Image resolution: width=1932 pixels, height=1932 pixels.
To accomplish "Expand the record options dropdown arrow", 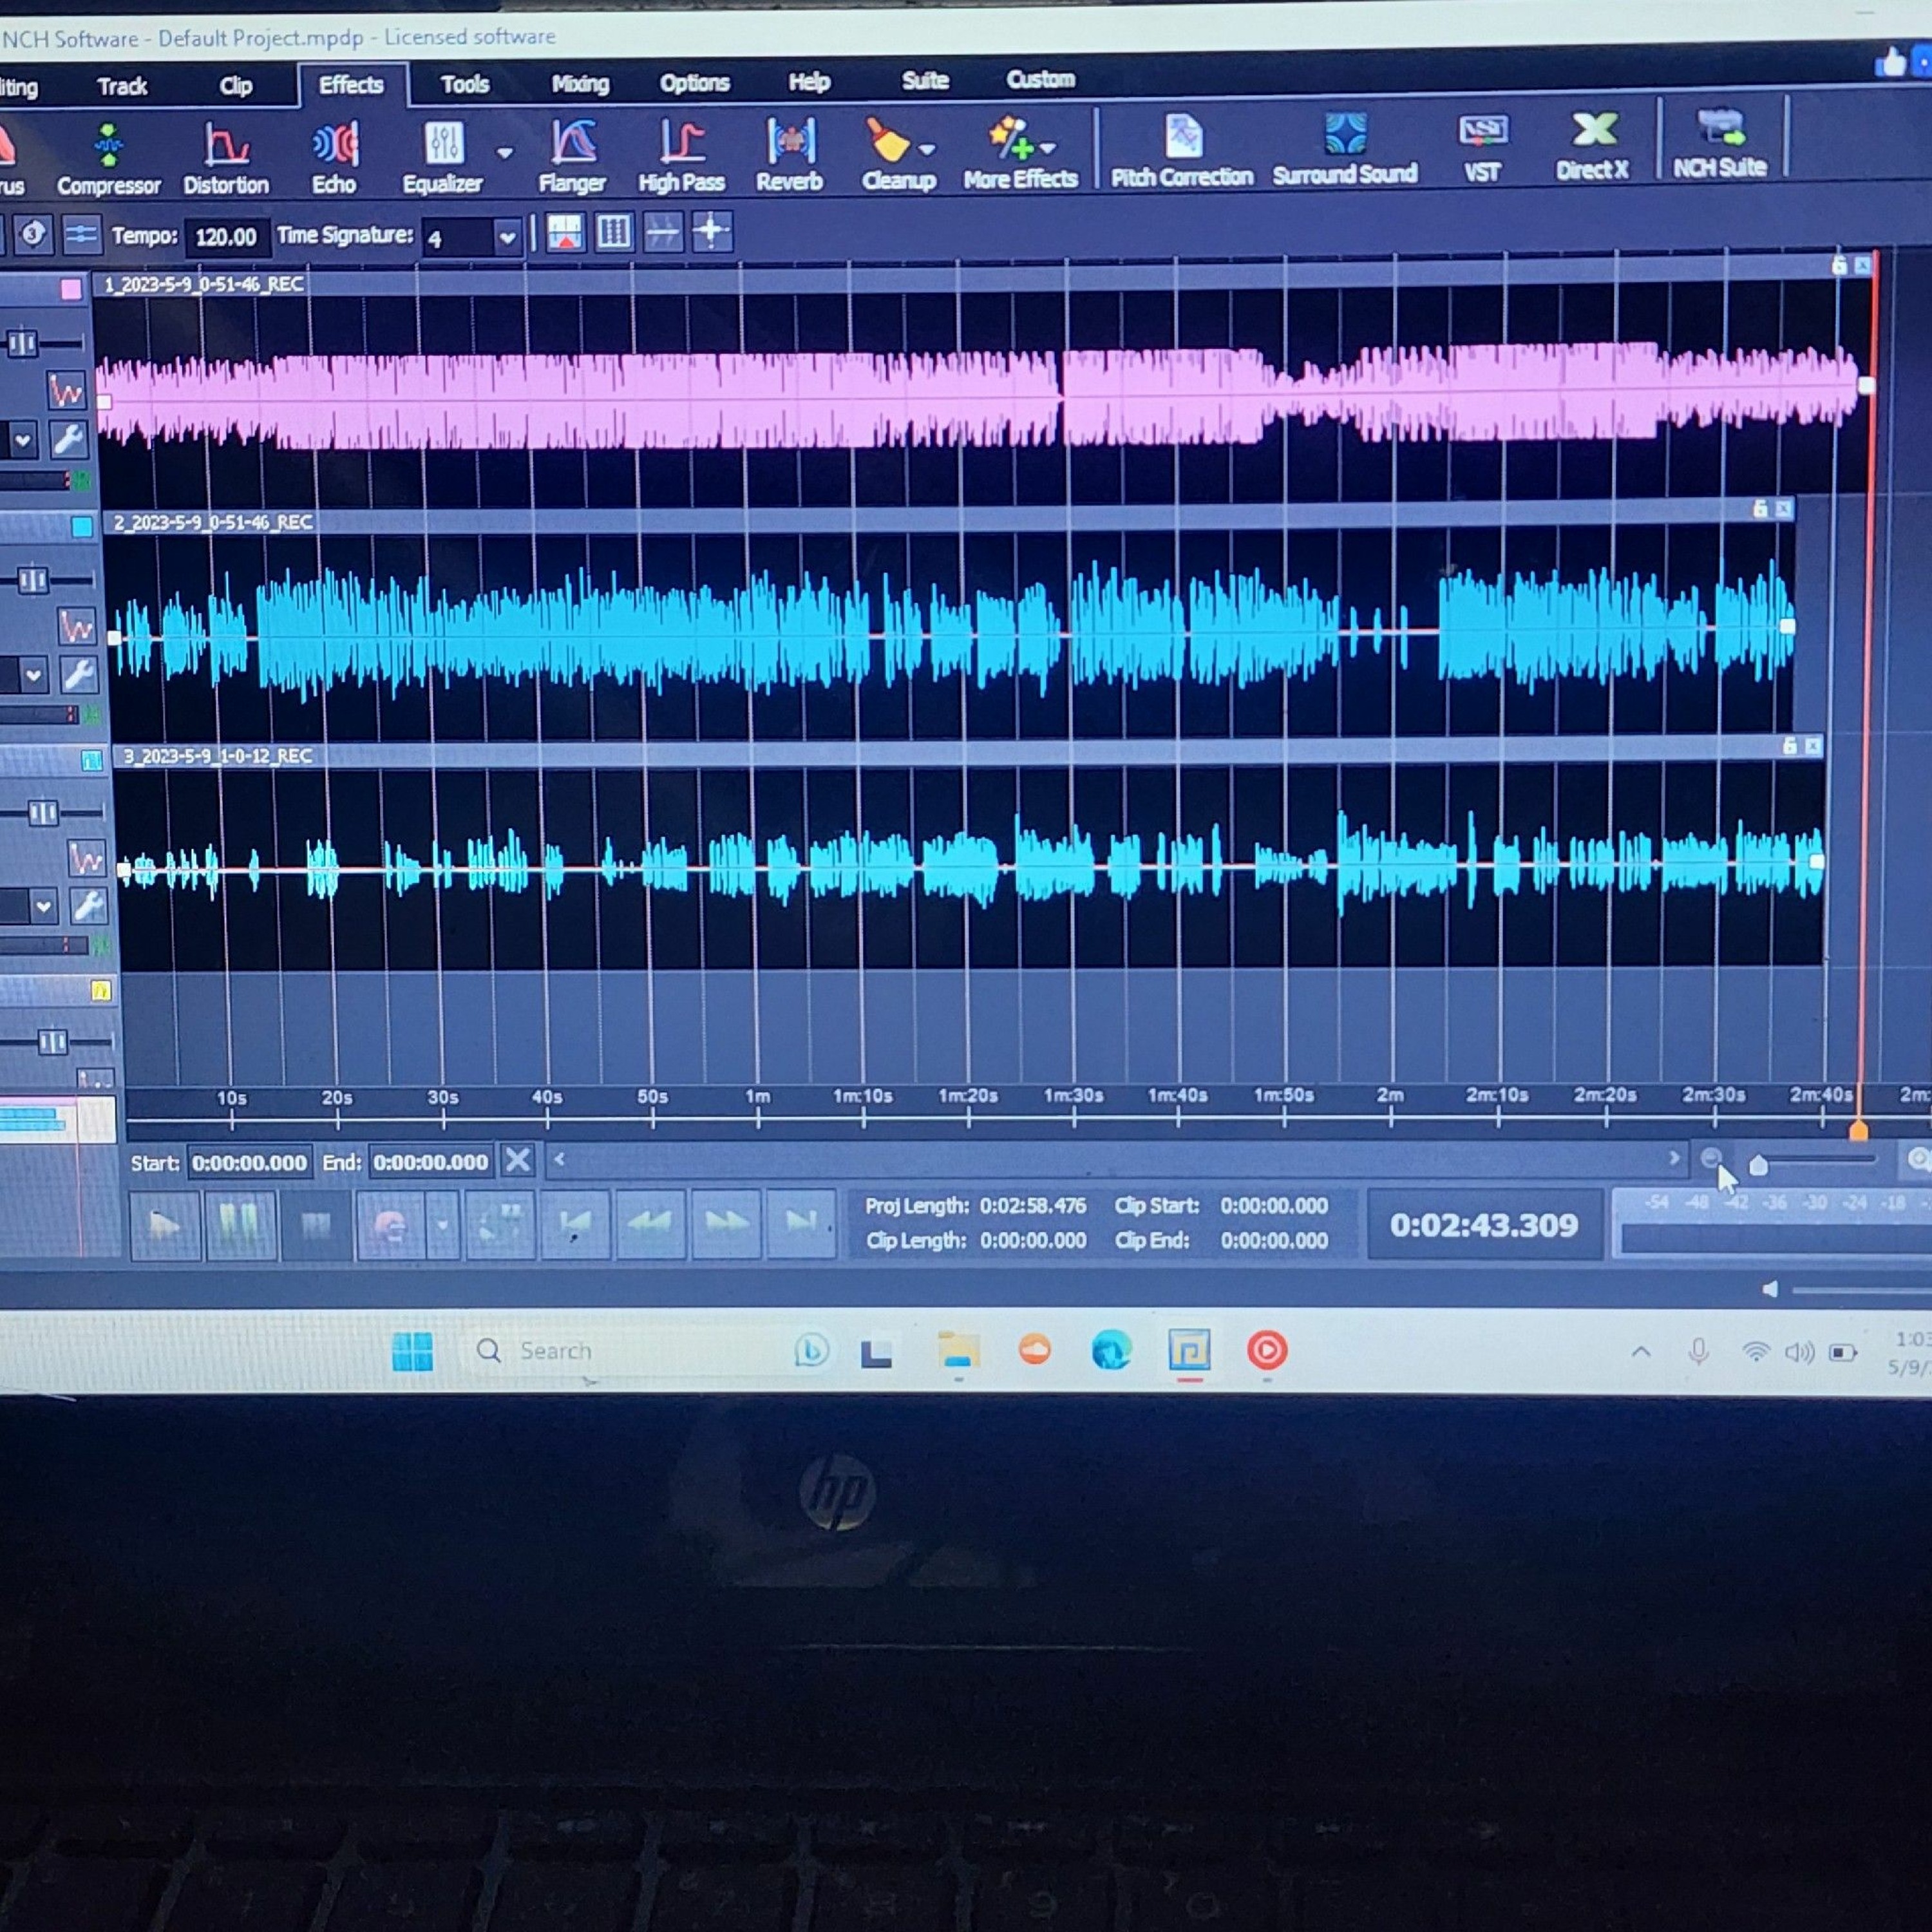I will [442, 1224].
